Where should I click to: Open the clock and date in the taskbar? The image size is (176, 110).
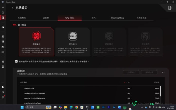pyautogui.click(x=170, y=107)
